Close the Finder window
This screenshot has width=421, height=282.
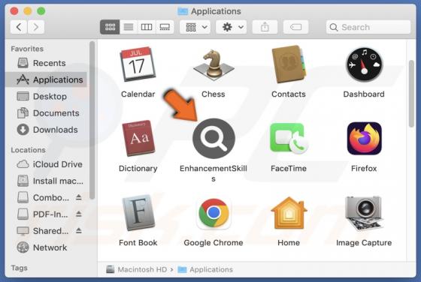(x=14, y=11)
